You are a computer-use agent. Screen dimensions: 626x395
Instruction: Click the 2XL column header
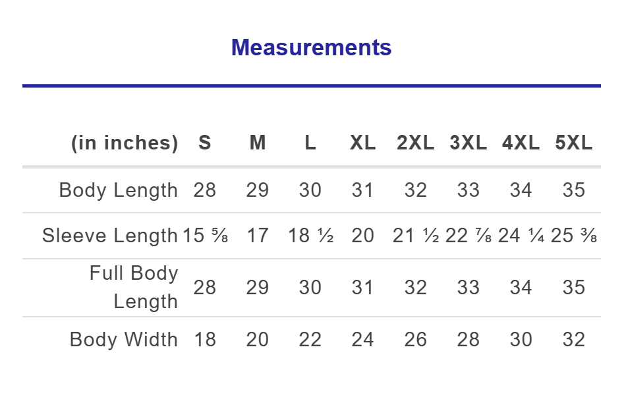point(415,143)
